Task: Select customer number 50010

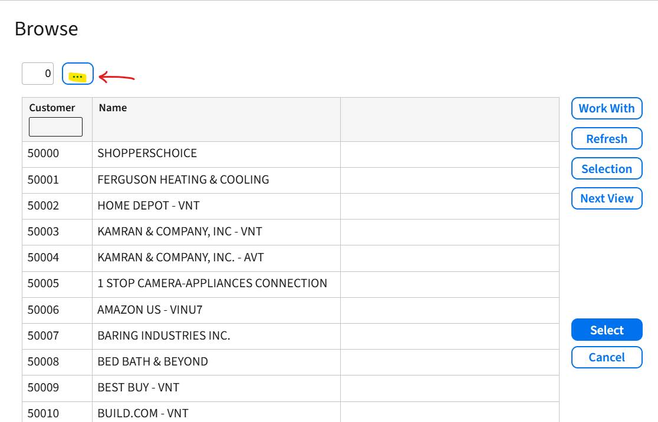Action: (x=43, y=414)
